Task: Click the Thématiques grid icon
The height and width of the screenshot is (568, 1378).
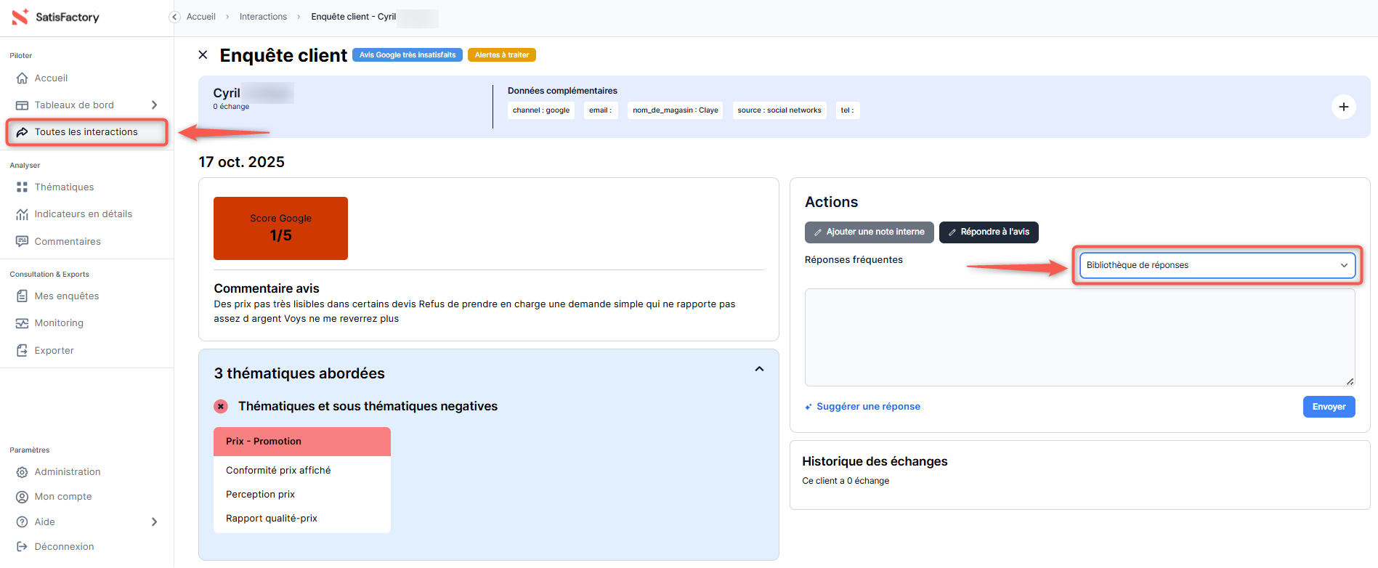Action: point(22,187)
